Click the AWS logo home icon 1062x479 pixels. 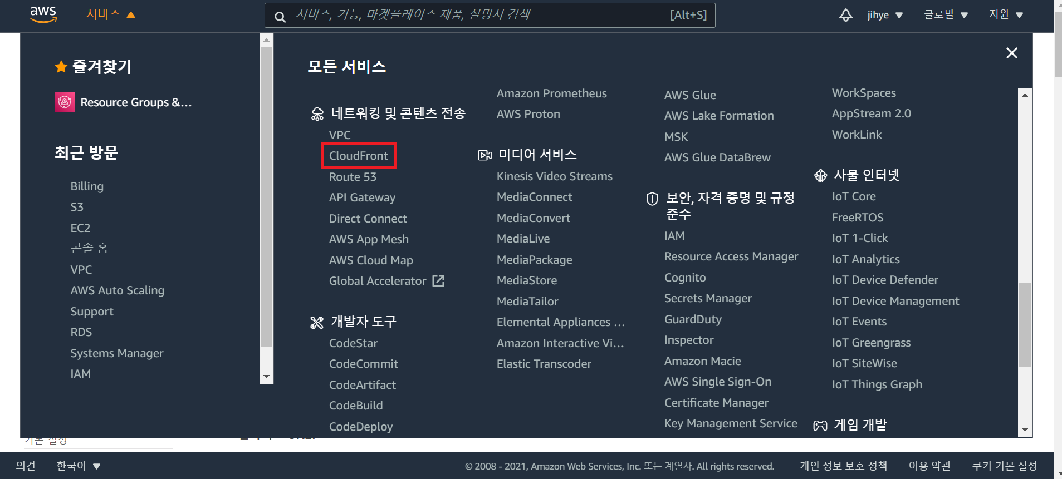[43, 15]
